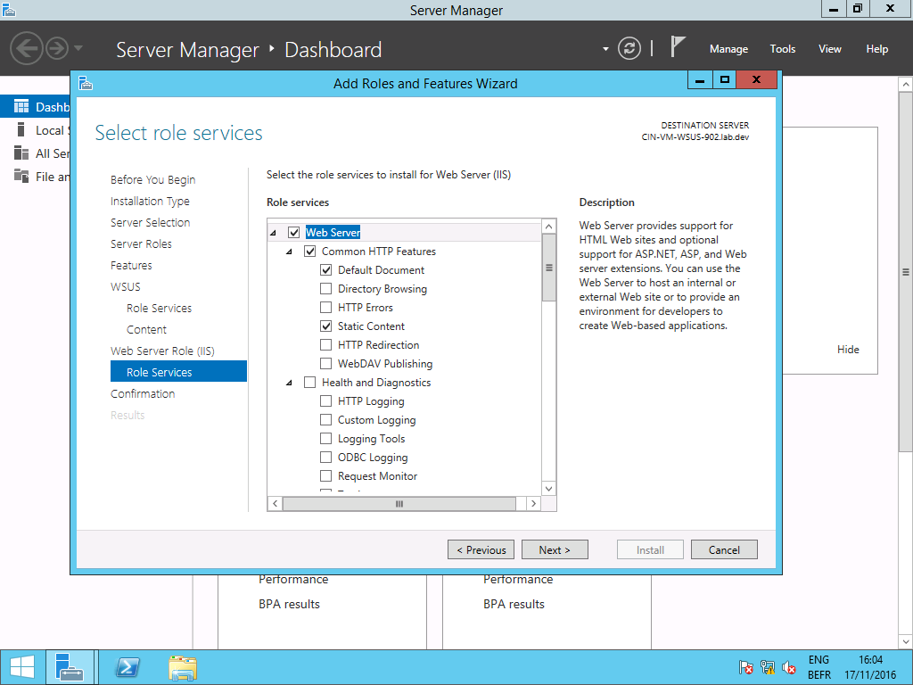Go to the Content step under WSUS
This screenshot has width=913, height=685.
click(147, 330)
